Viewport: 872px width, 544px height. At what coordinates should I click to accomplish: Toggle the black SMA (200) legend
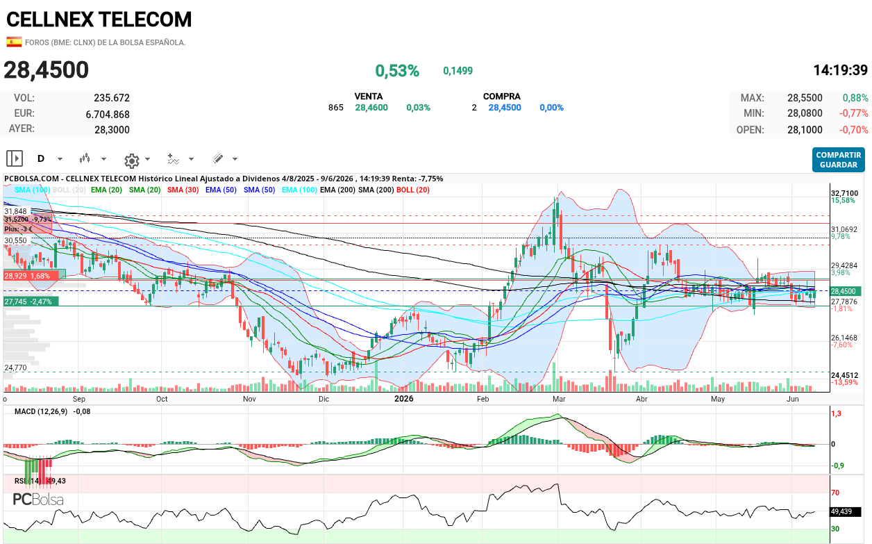(x=376, y=190)
